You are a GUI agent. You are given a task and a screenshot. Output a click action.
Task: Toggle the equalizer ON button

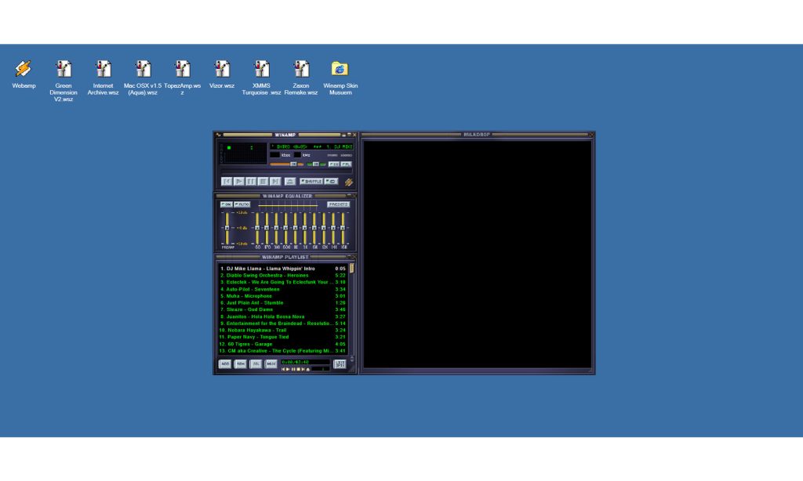(226, 204)
